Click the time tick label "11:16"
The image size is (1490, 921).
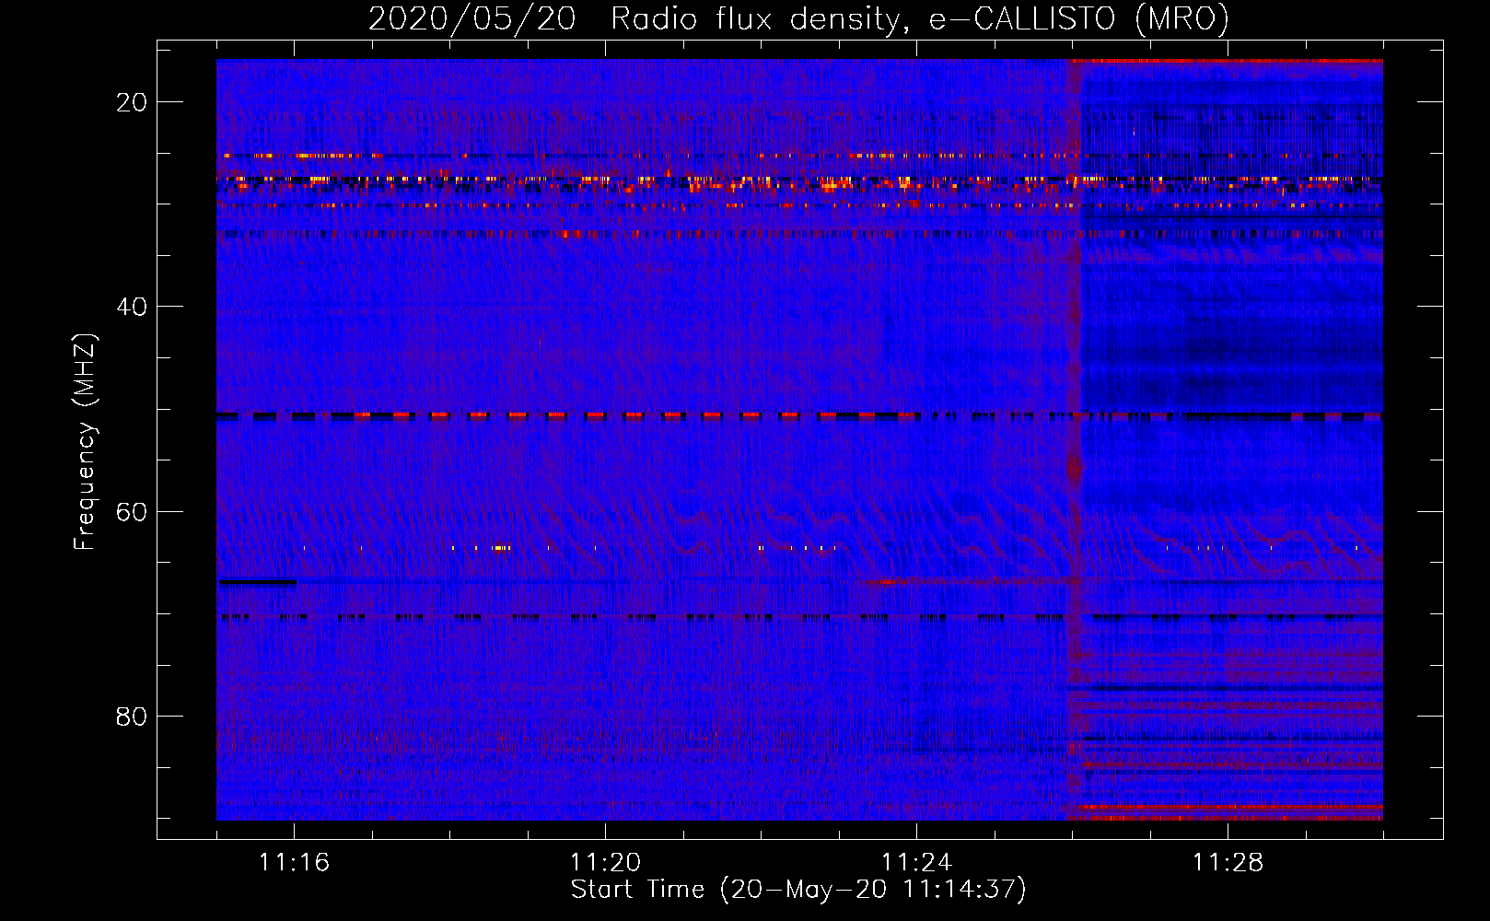click(x=295, y=863)
